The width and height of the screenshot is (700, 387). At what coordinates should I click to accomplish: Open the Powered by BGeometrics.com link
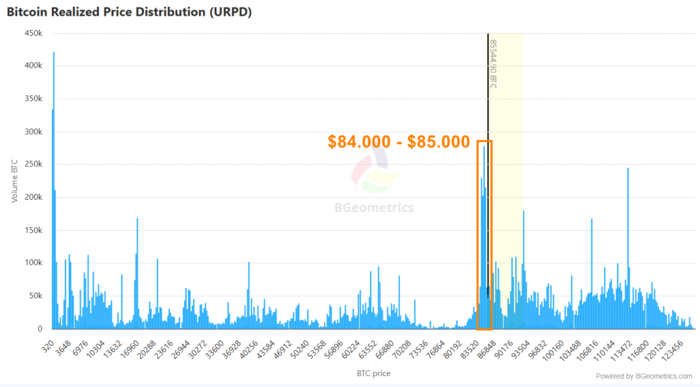click(643, 376)
